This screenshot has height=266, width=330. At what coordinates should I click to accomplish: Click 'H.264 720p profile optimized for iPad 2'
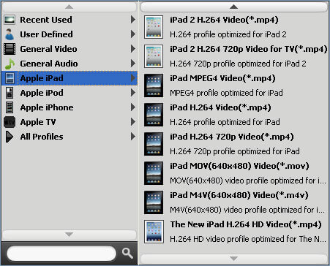pos(238,64)
